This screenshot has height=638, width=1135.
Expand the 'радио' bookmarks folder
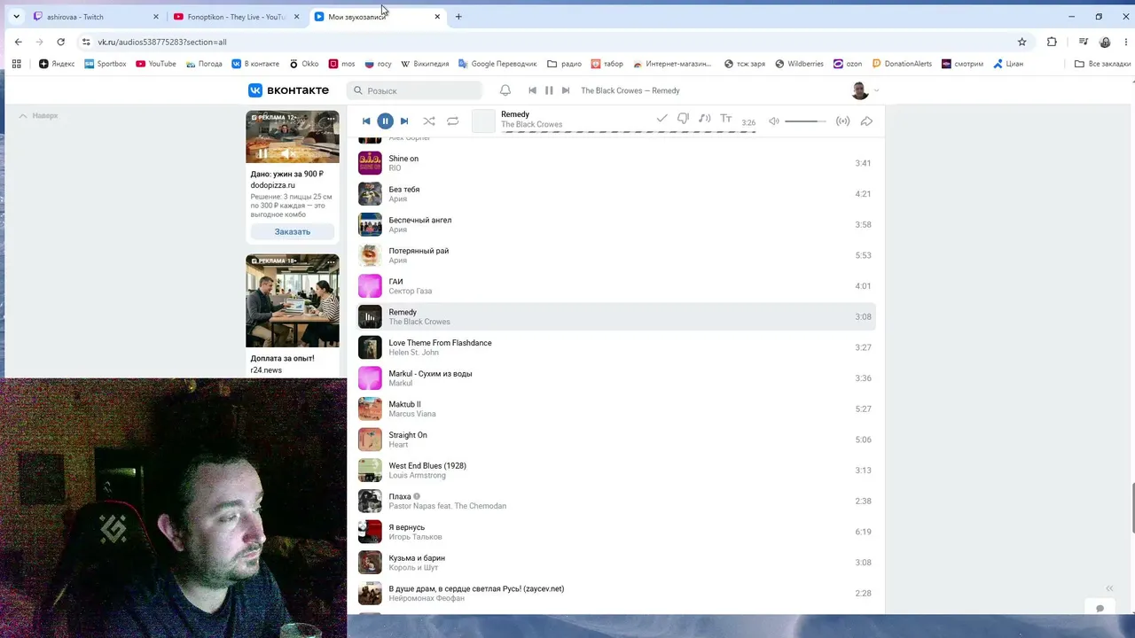point(564,64)
